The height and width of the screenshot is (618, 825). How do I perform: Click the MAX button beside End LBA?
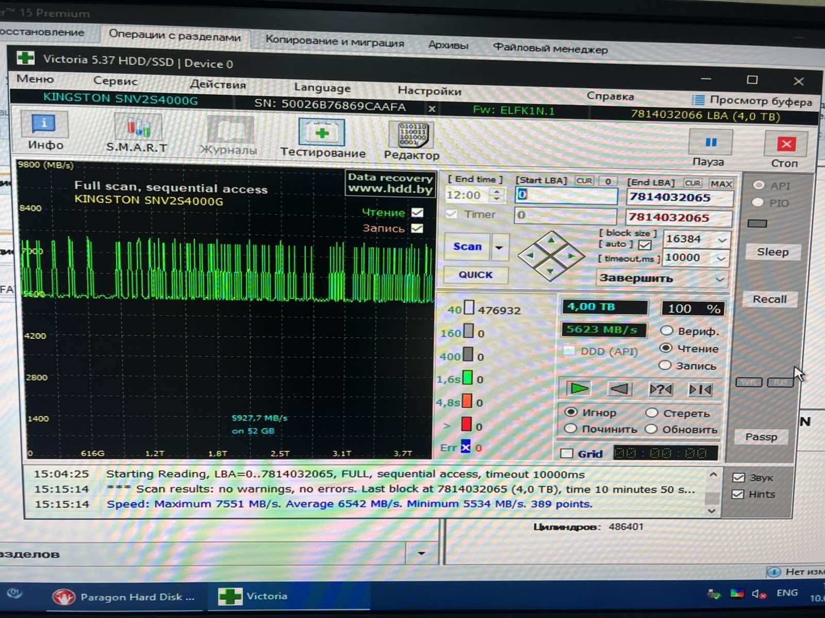point(720,183)
